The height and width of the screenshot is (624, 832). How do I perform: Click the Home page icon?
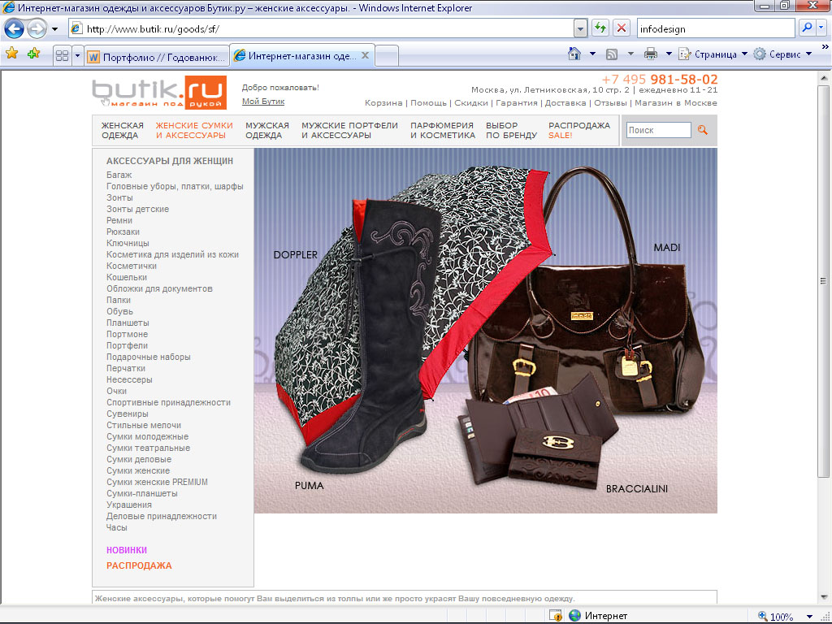click(x=574, y=54)
